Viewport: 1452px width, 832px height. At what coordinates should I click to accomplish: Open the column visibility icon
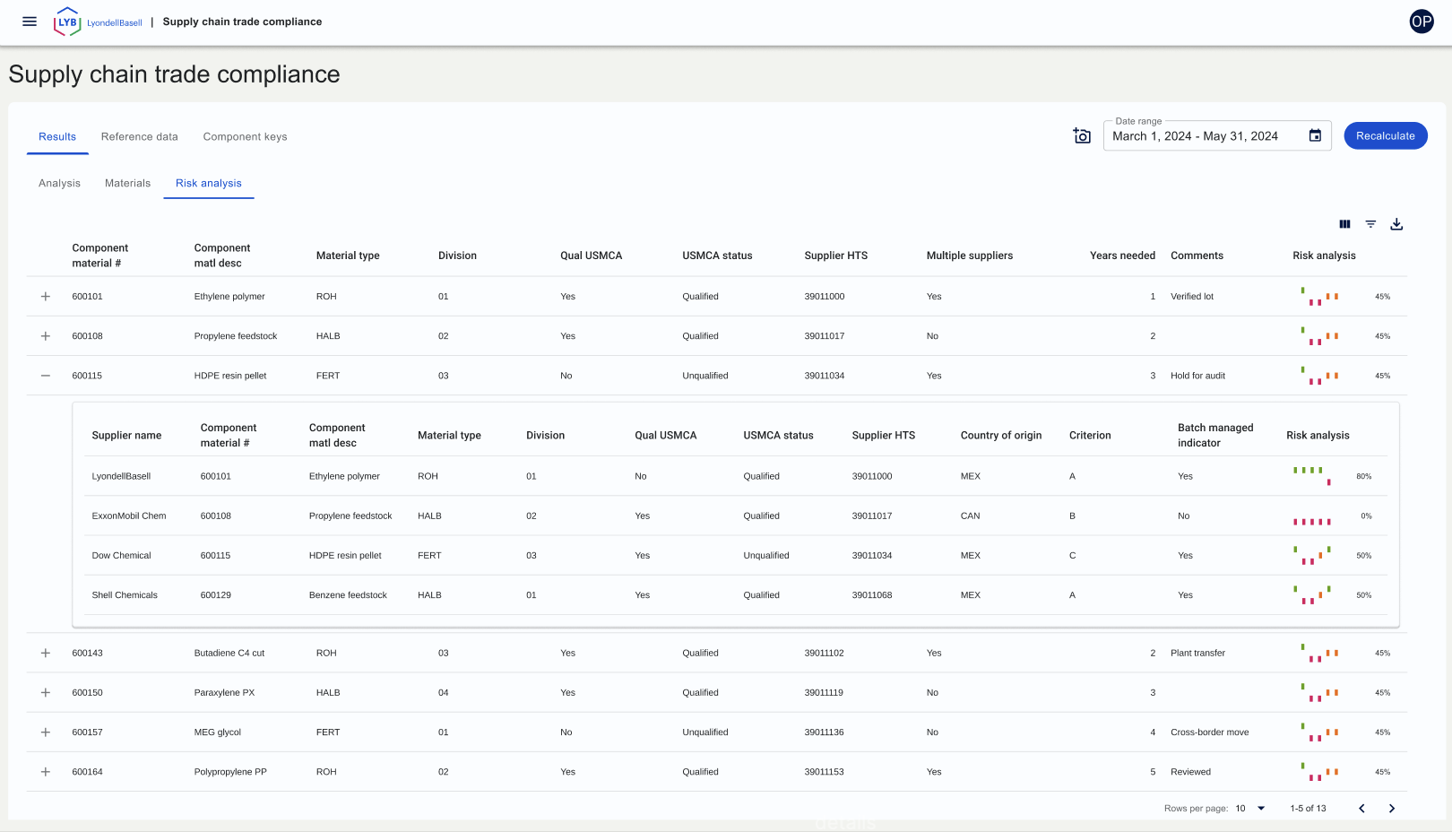1344,224
